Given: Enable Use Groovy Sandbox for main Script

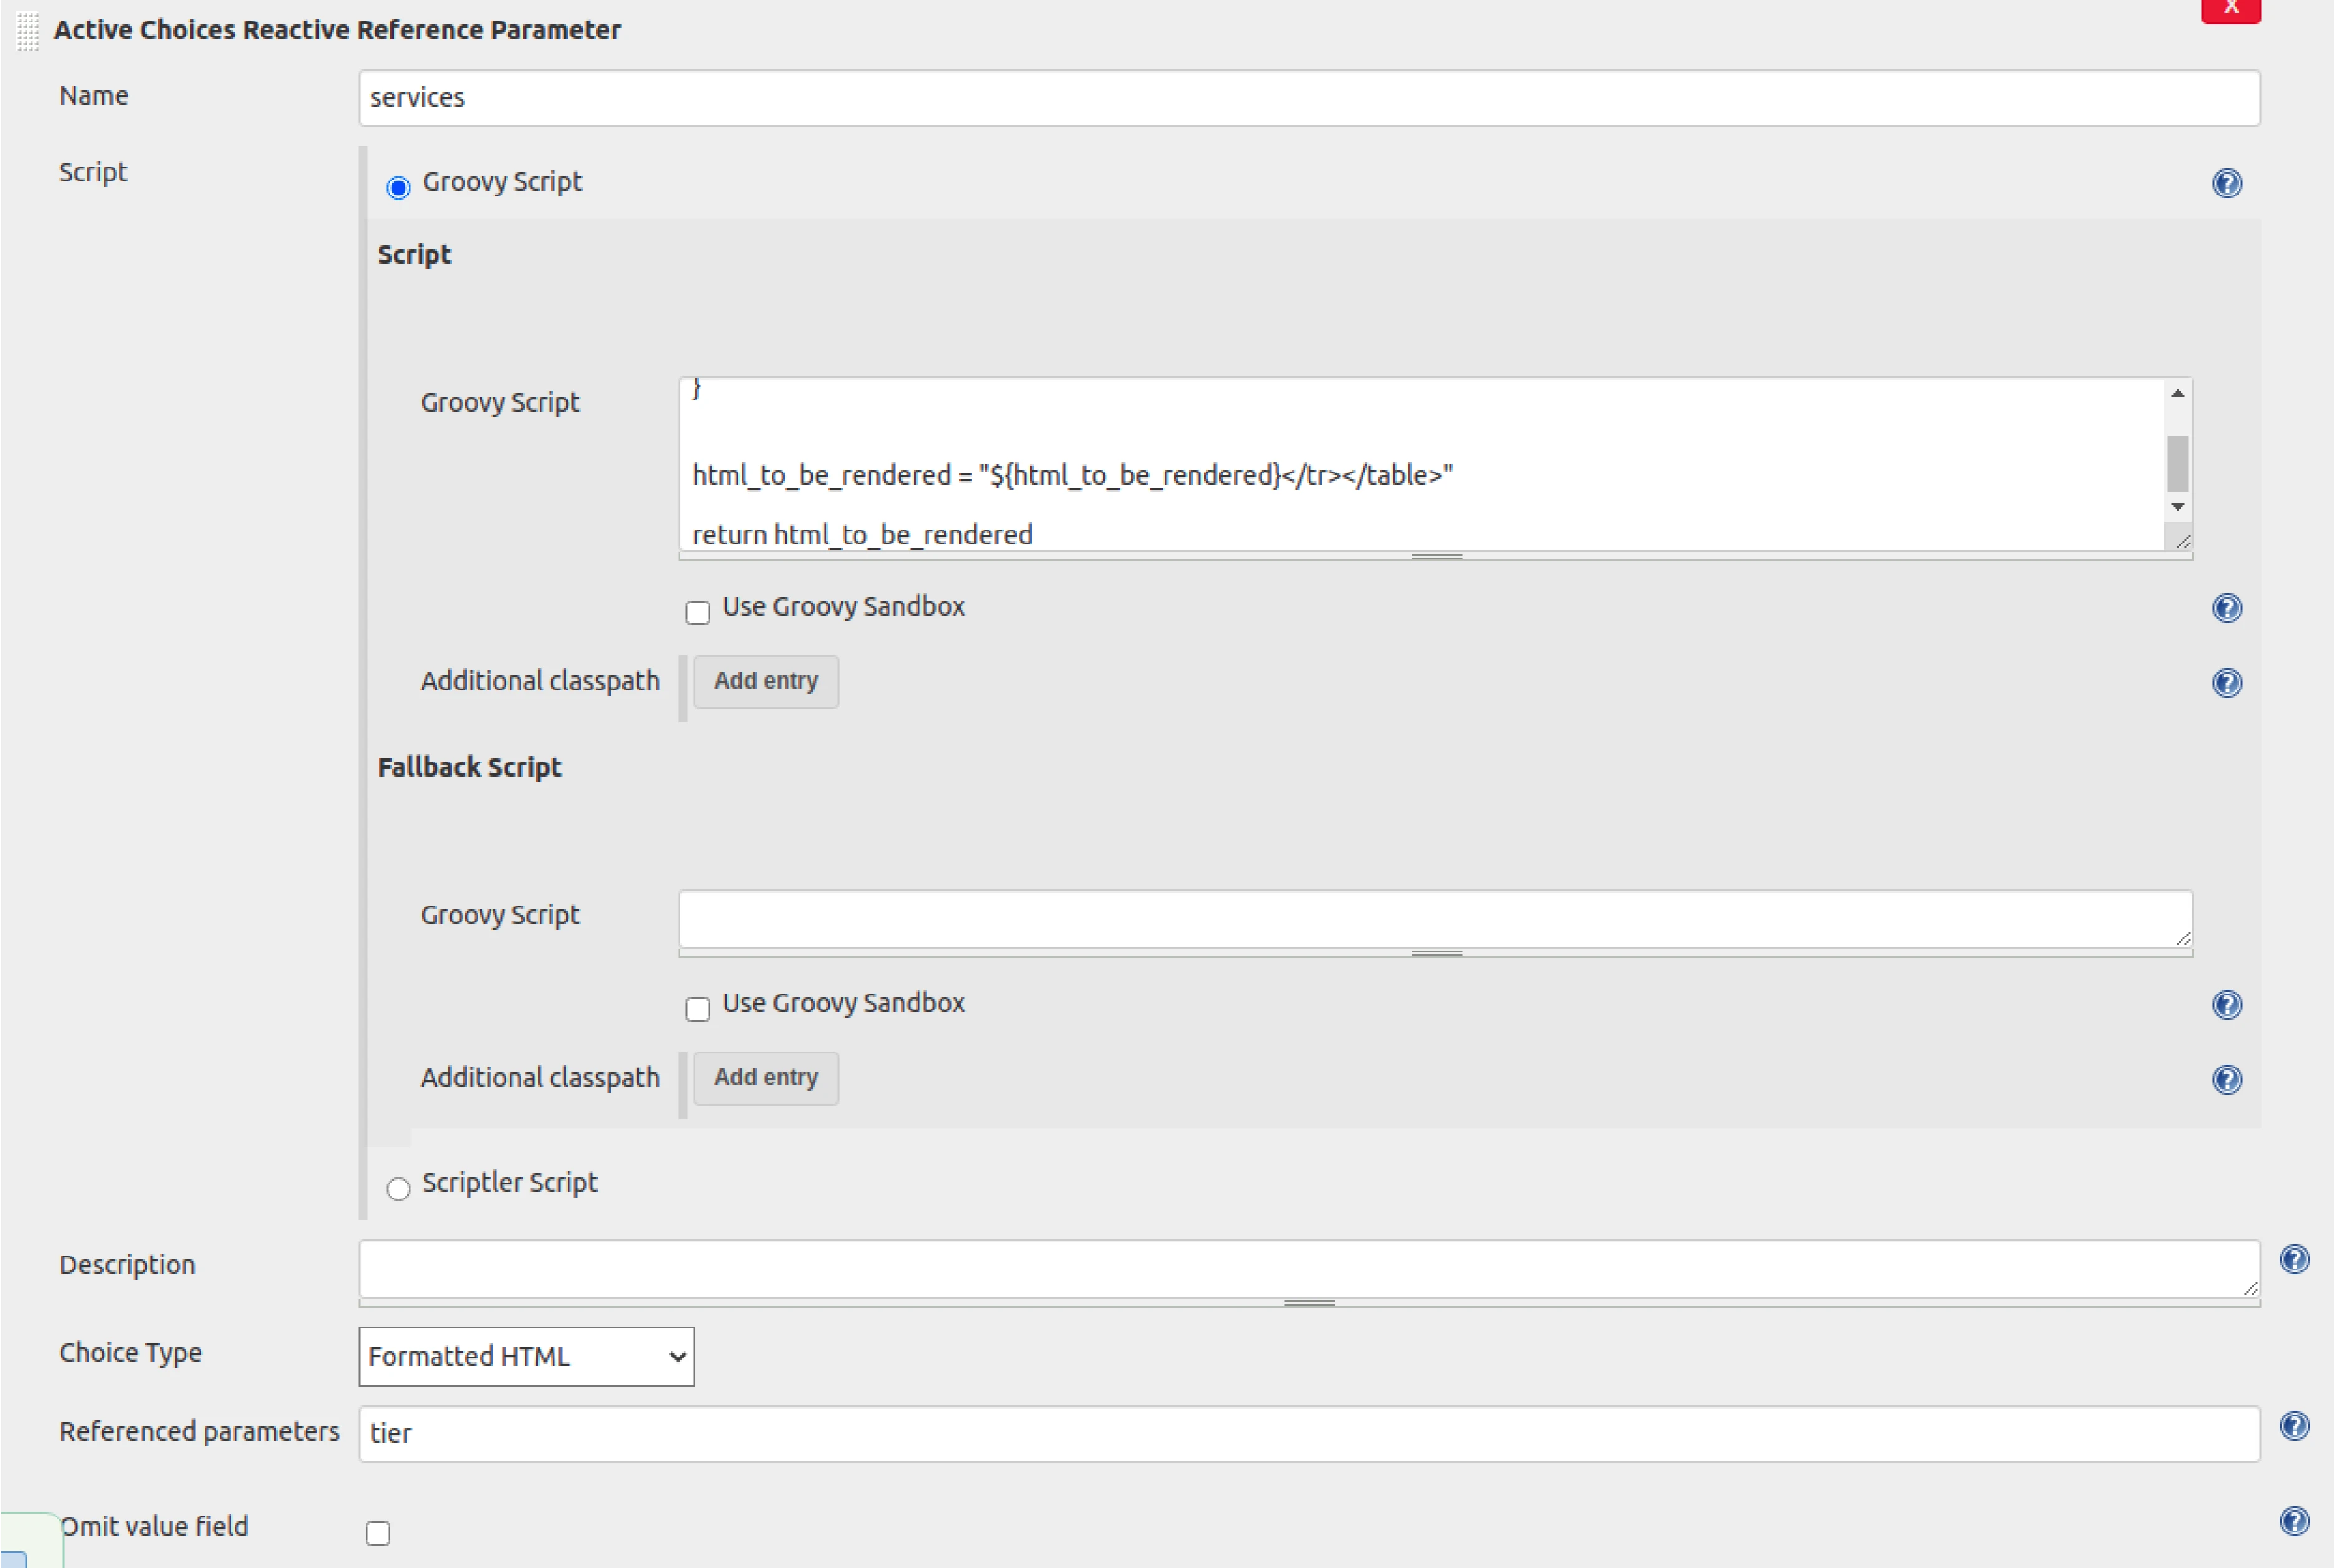Looking at the screenshot, I should [x=697, y=612].
